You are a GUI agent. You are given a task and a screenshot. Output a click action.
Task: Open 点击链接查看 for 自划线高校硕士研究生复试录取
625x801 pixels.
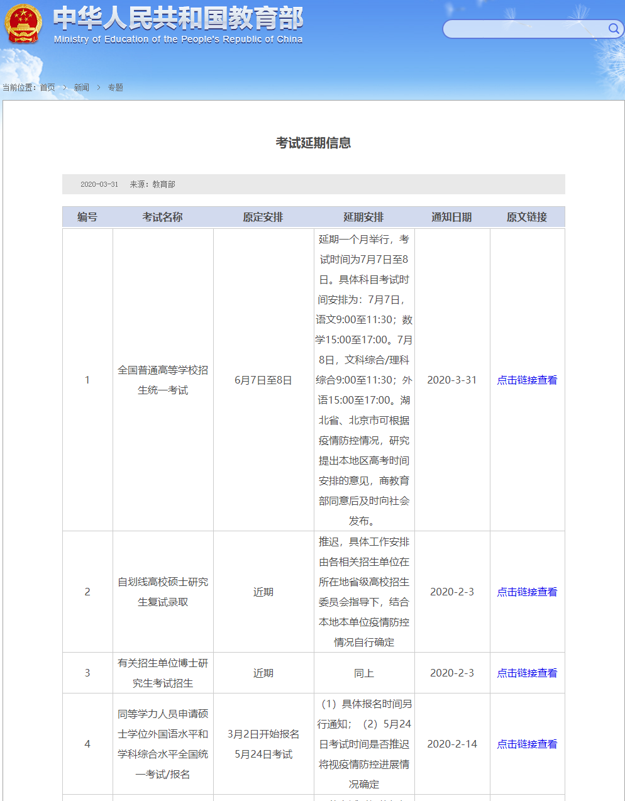tap(527, 592)
